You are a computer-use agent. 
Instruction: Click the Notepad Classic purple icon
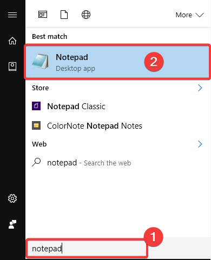[x=36, y=106]
